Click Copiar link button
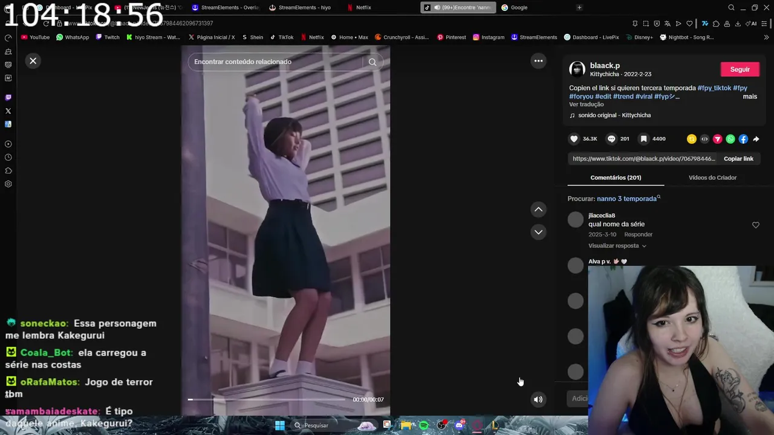Screen dimensions: 774x435 738,159
